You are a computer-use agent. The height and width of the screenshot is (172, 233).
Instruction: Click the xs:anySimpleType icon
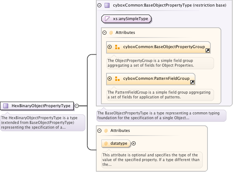coord(108,18)
